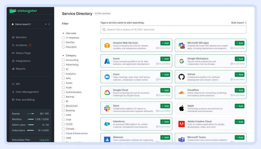Screen dimensions: 261x149
Task: Click the Microsoft 365 apps logo
Action: [181, 45]
